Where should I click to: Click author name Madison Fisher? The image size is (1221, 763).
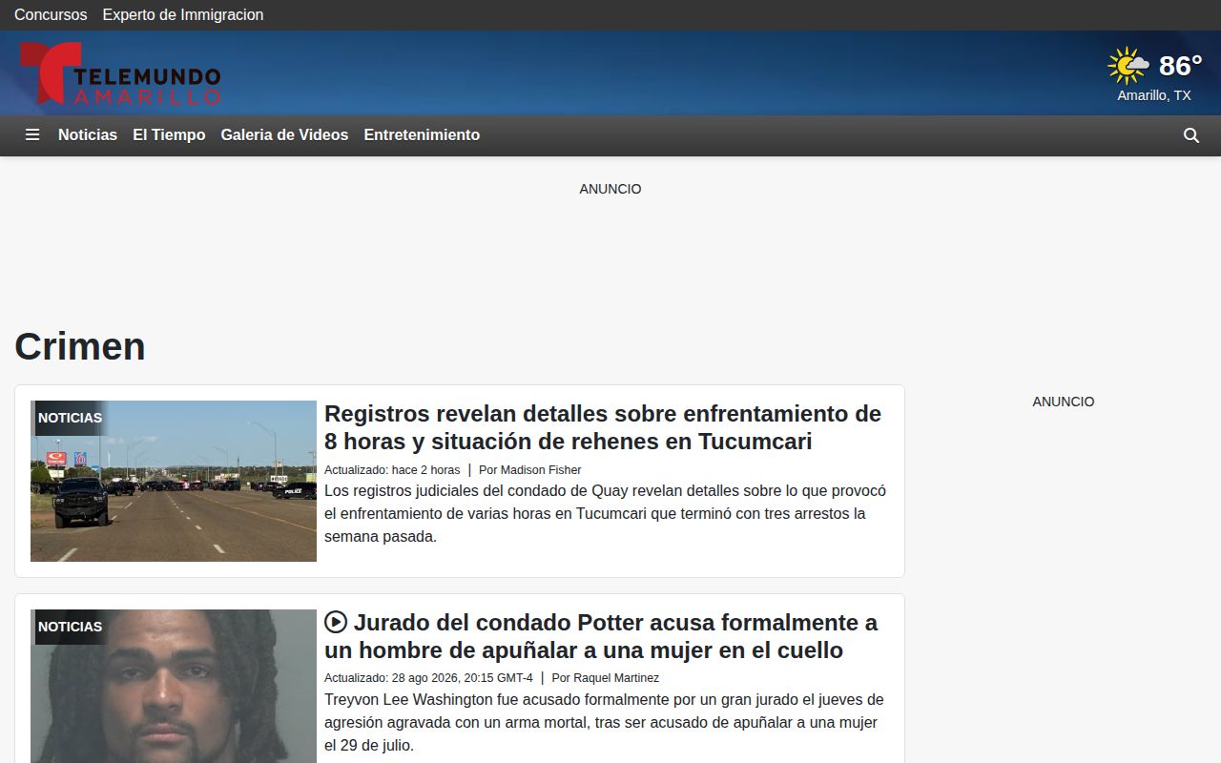point(541,470)
